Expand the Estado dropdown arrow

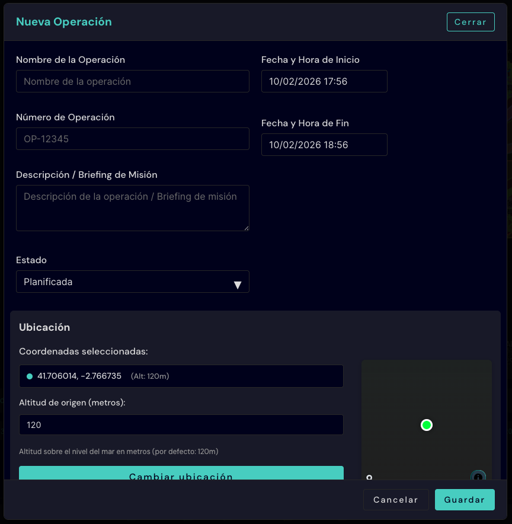pyautogui.click(x=238, y=285)
